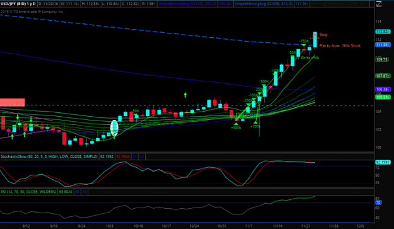This screenshot has height=229, width=394.
Task: Click the 83.8024 RSI value
Action: click(66, 192)
